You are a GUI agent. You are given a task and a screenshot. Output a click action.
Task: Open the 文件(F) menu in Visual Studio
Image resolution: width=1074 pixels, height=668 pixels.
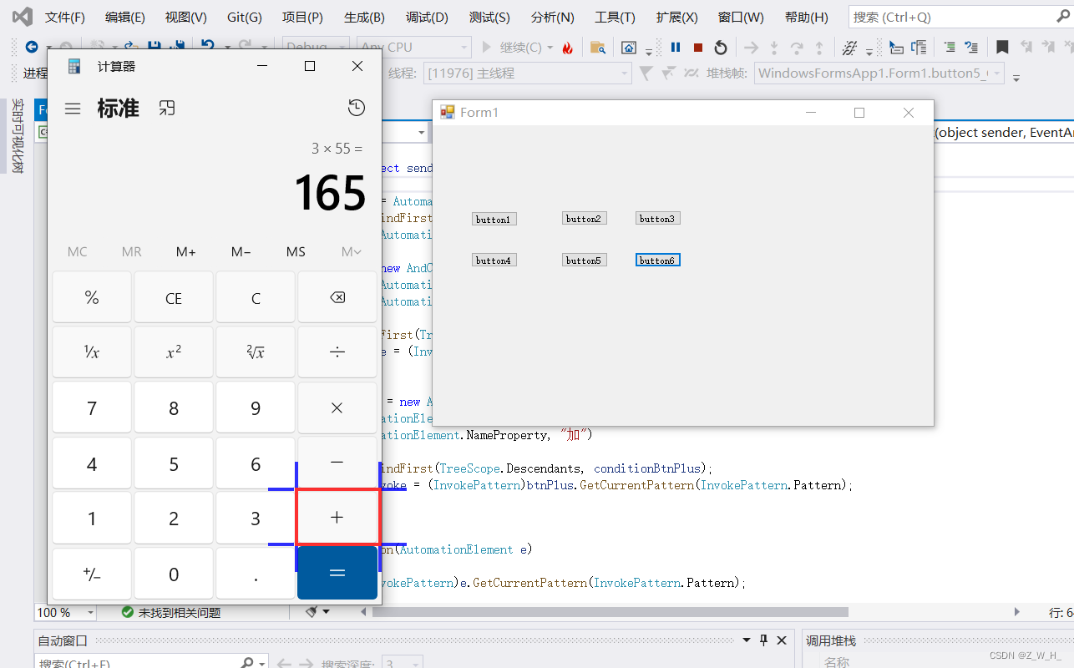tap(64, 17)
